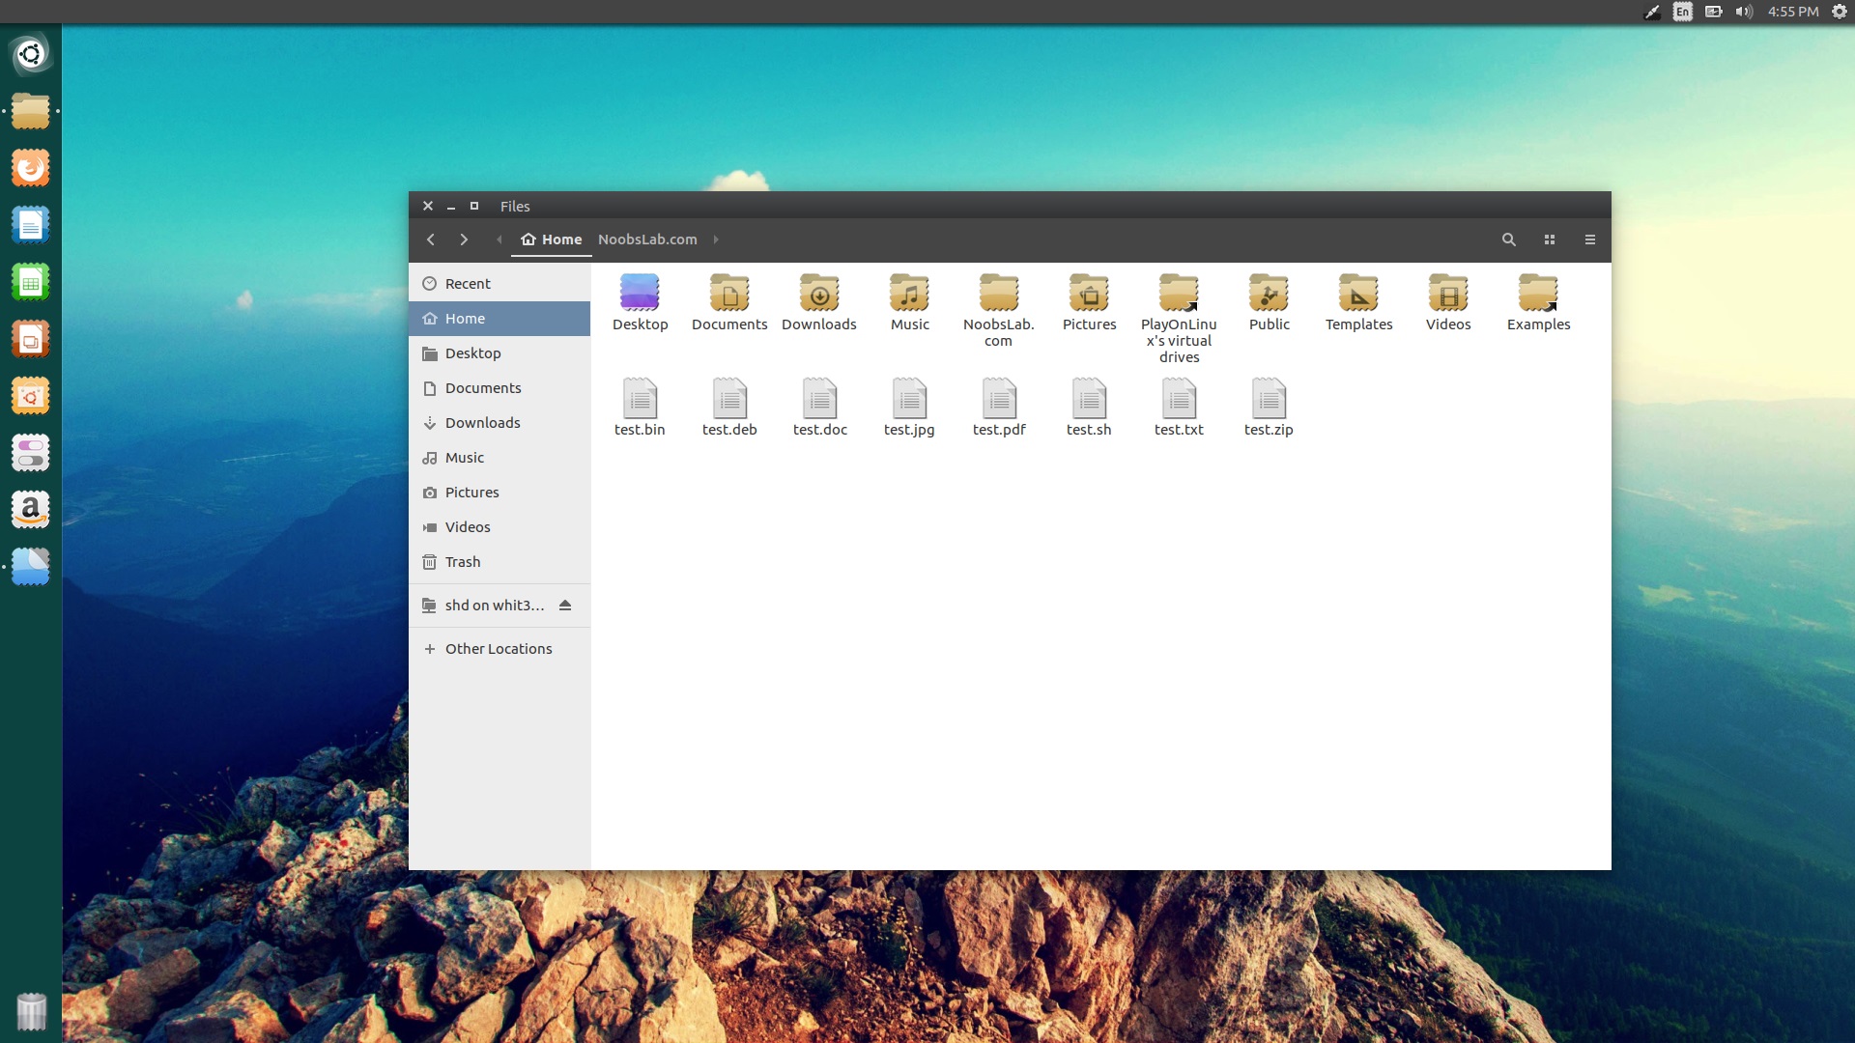Click the sound volume indicator
Viewport: 1855px width, 1043px height.
(1744, 12)
